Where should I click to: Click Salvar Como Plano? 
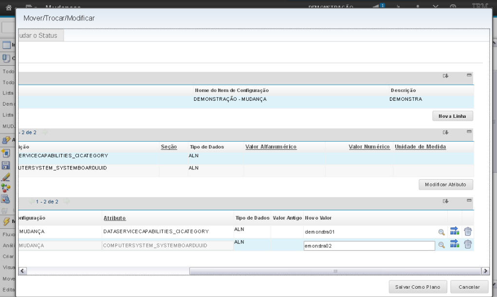(x=417, y=287)
